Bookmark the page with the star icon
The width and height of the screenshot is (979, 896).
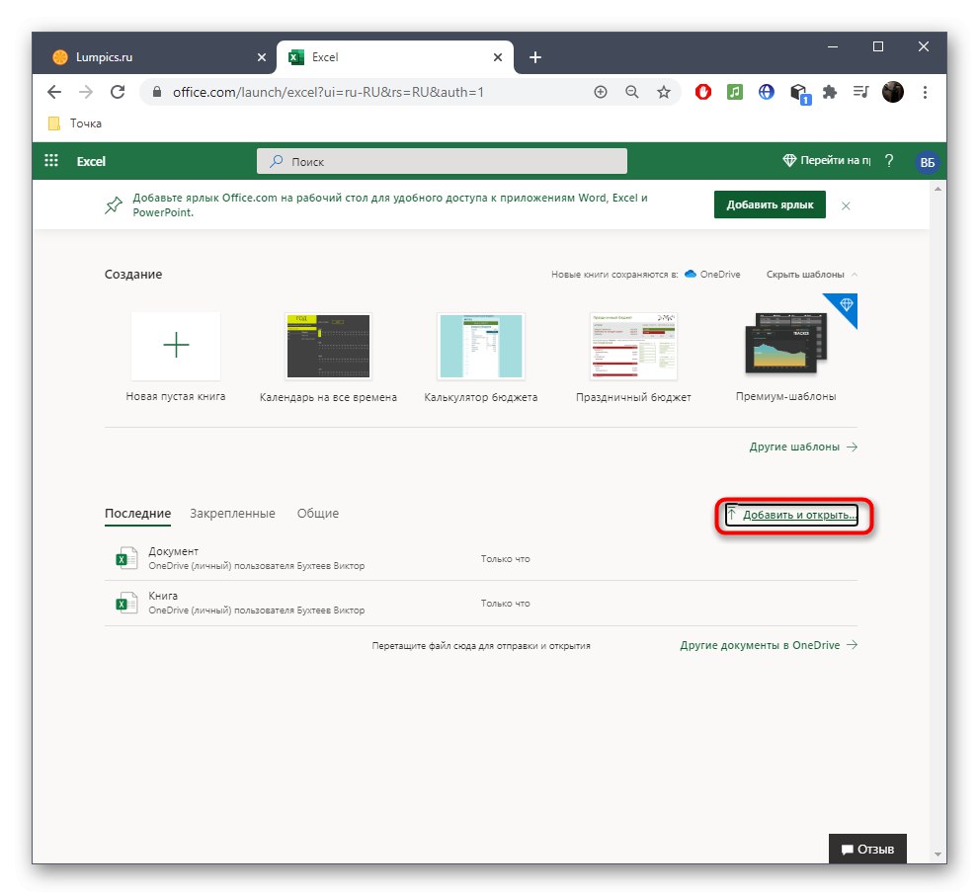[664, 91]
